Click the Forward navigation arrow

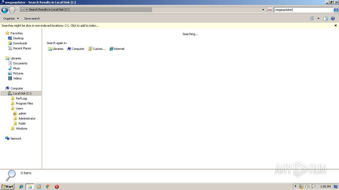tap(12, 10)
